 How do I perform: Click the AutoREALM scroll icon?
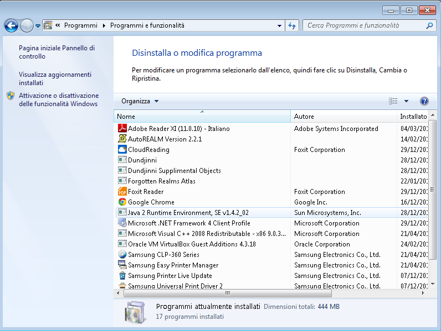pos(122,139)
